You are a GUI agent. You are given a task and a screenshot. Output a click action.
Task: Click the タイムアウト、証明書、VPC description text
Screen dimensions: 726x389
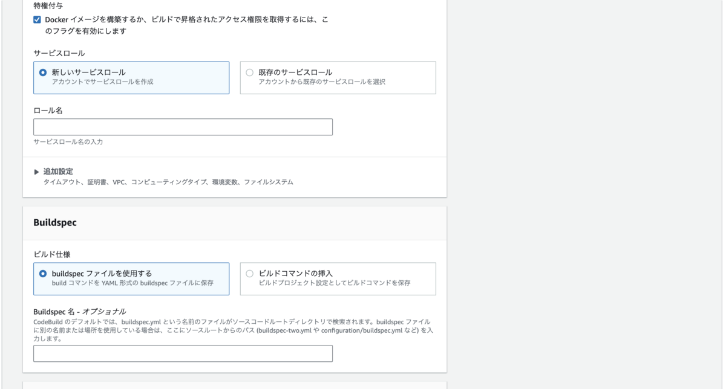coord(168,182)
